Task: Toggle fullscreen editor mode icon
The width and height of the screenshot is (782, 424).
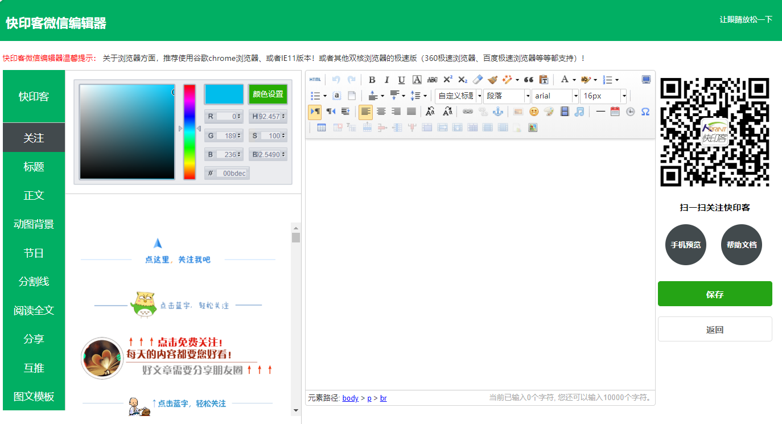Action: 646,80
